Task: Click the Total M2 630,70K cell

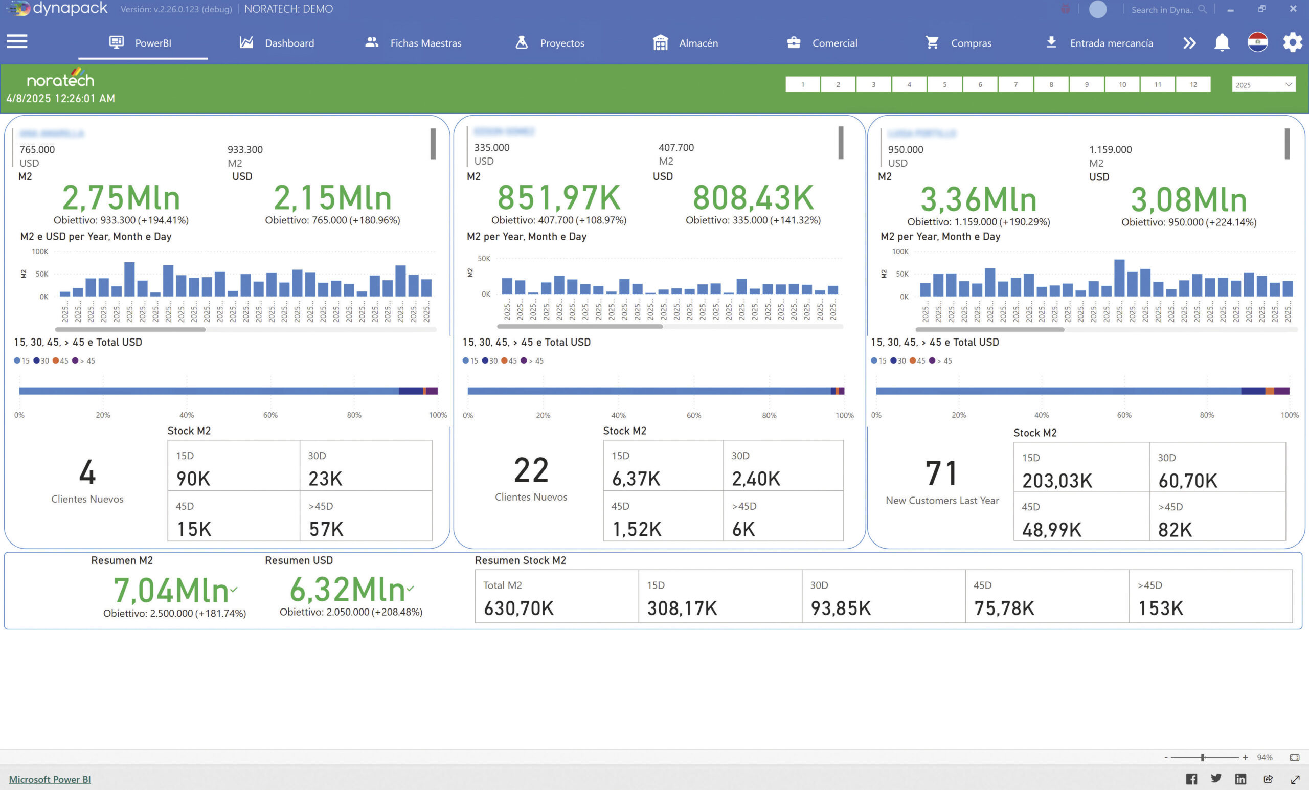Action: click(x=557, y=596)
